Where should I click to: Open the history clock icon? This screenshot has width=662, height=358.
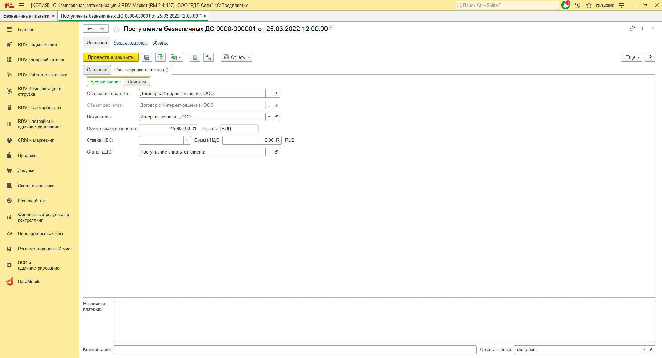pos(578,5)
